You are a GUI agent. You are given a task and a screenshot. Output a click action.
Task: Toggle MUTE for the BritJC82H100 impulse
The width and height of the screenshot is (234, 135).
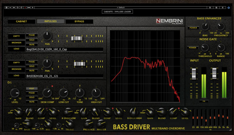pyautogui.click(x=32, y=71)
